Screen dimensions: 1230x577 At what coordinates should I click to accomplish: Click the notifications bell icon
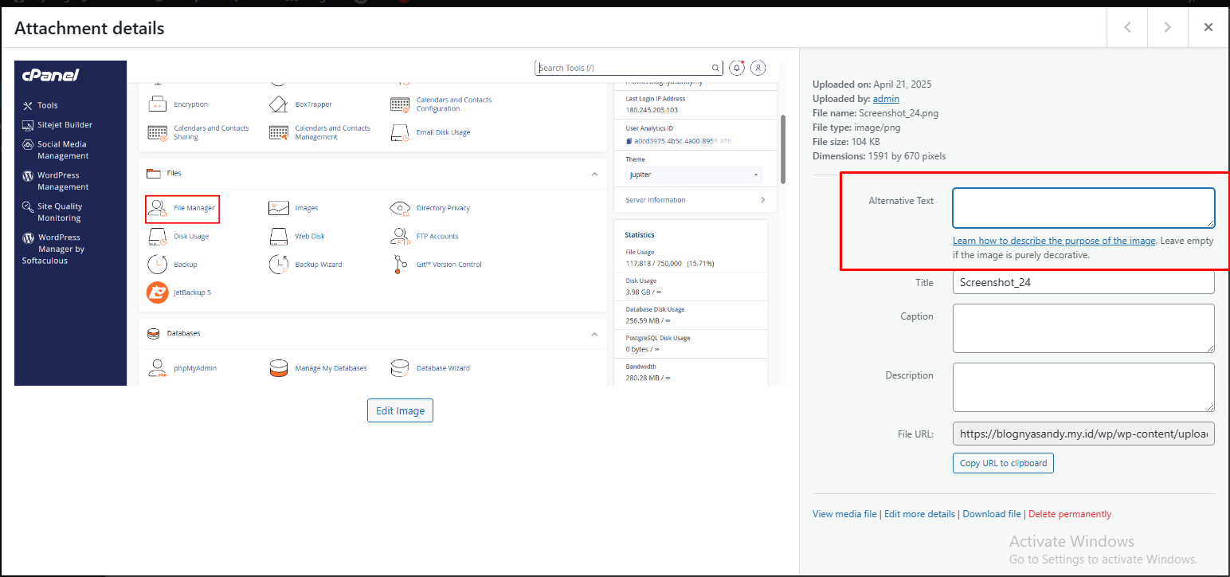737,69
